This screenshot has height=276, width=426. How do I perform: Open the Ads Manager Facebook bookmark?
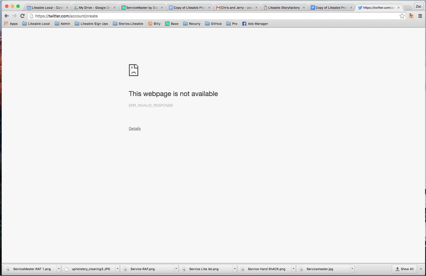[255, 24]
